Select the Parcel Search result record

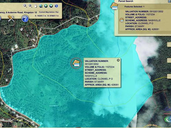tap(145, 20)
